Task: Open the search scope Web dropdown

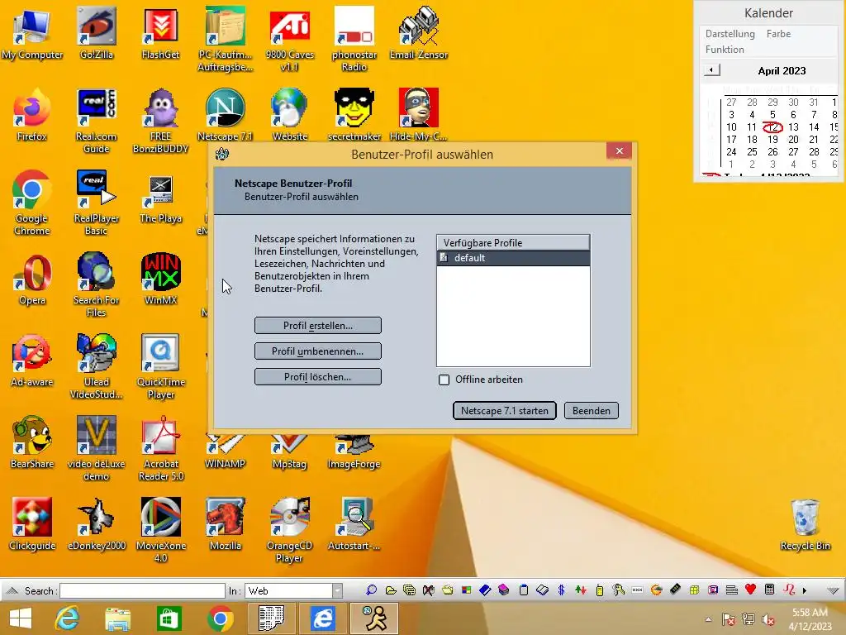Action: click(337, 590)
